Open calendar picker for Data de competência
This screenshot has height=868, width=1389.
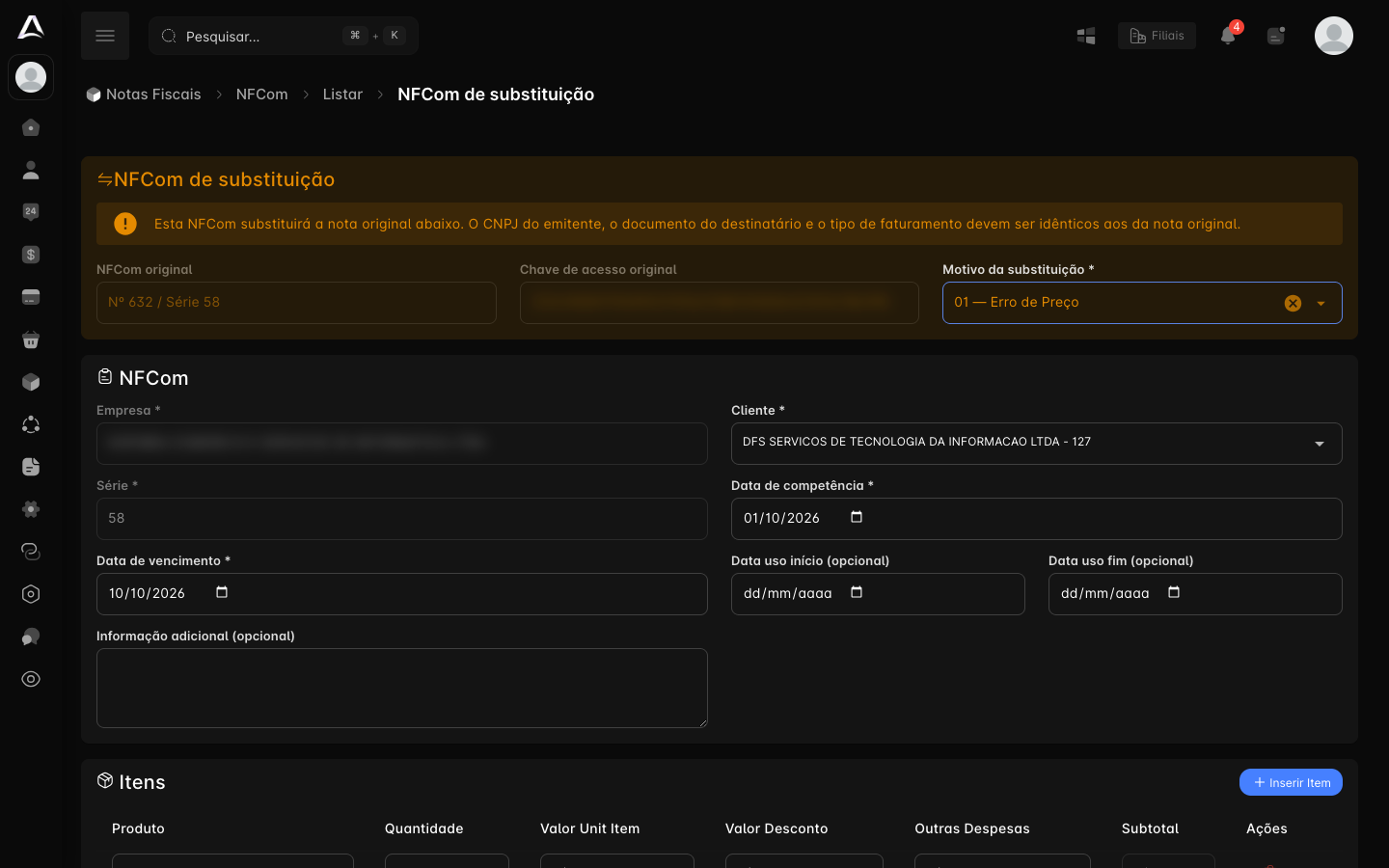(x=857, y=518)
